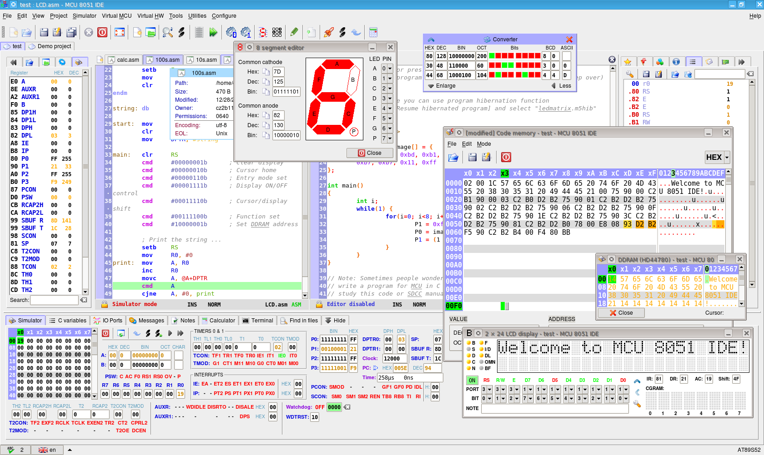The image size is (764, 455).
Task: Click the open file icon in Code memory window
Action: tap(453, 157)
